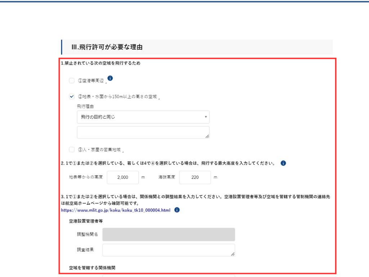
Task: Click the empty text area below 飛行理由 dropdown
Action: tap(143, 132)
